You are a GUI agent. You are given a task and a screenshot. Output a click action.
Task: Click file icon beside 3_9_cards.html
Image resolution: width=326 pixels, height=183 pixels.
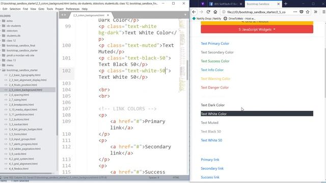point(6,154)
